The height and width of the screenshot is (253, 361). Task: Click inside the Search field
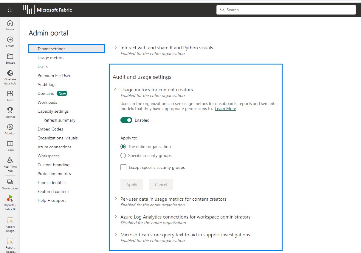pyautogui.click(x=286, y=10)
